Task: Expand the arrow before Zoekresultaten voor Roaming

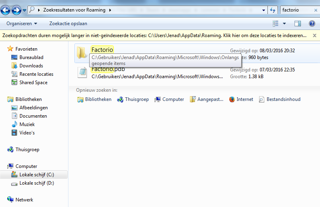Action: coord(39,10)
